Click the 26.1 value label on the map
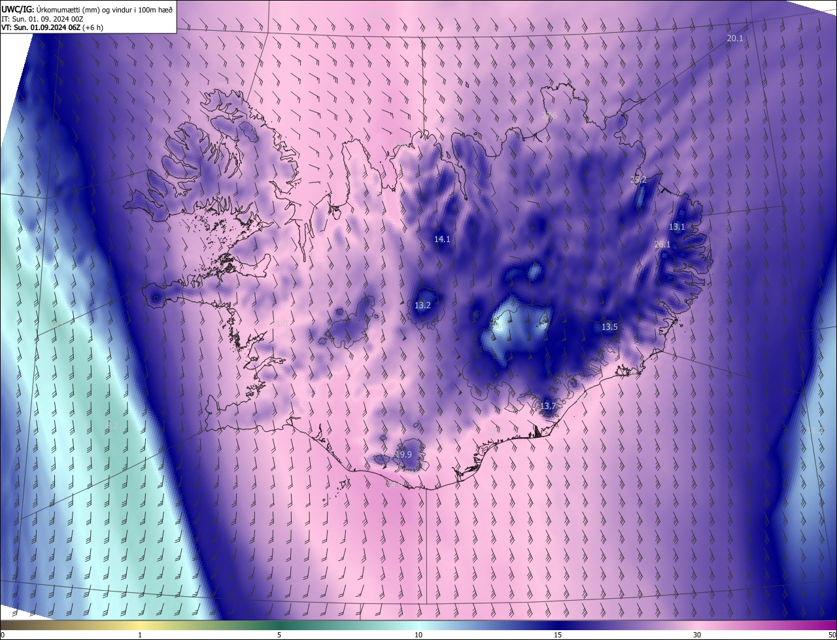Screen dimensions: 837x640 pos(662,245)
